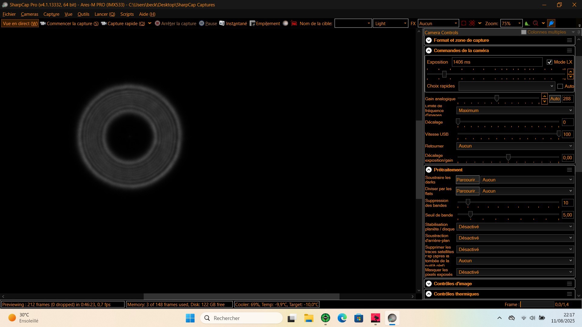
Task: Open live stacking with the Empilement icon
Action: (252, 23)
